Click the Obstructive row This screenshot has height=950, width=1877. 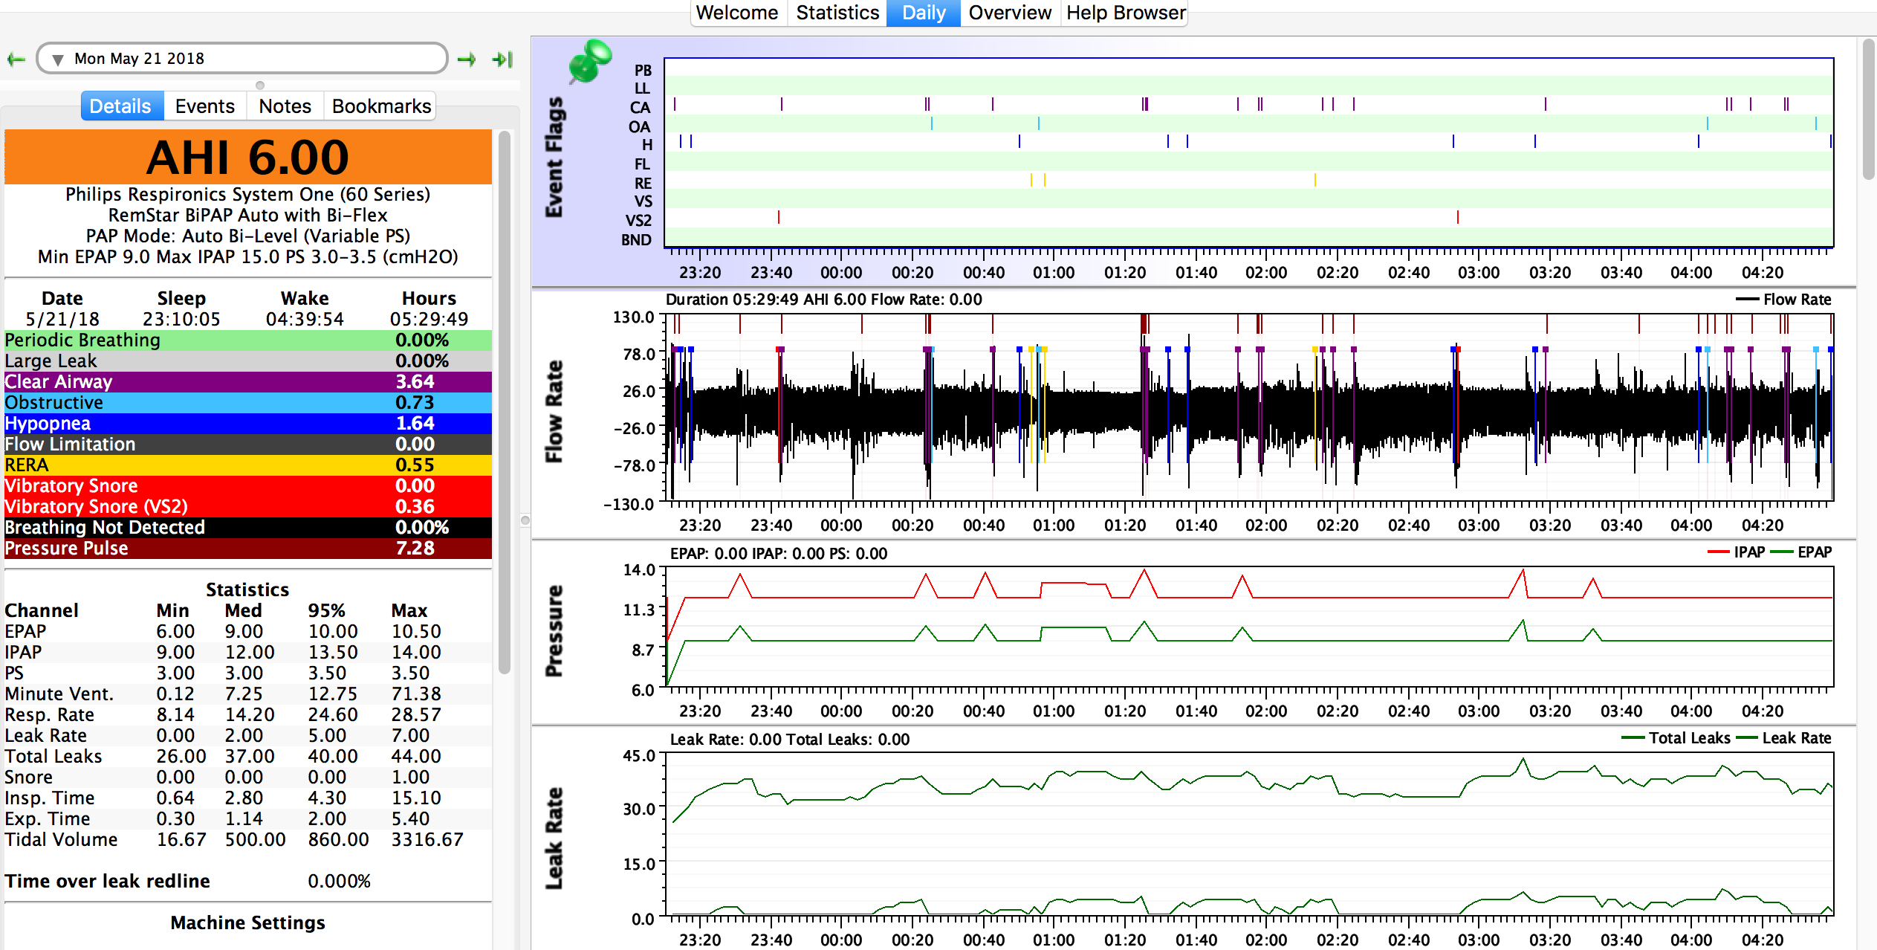point(248,403)
